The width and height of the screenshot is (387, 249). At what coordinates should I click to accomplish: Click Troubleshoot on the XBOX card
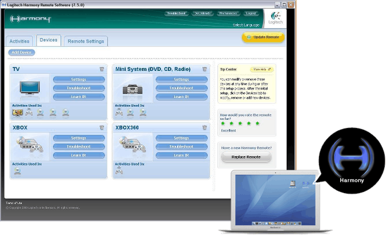79,147
